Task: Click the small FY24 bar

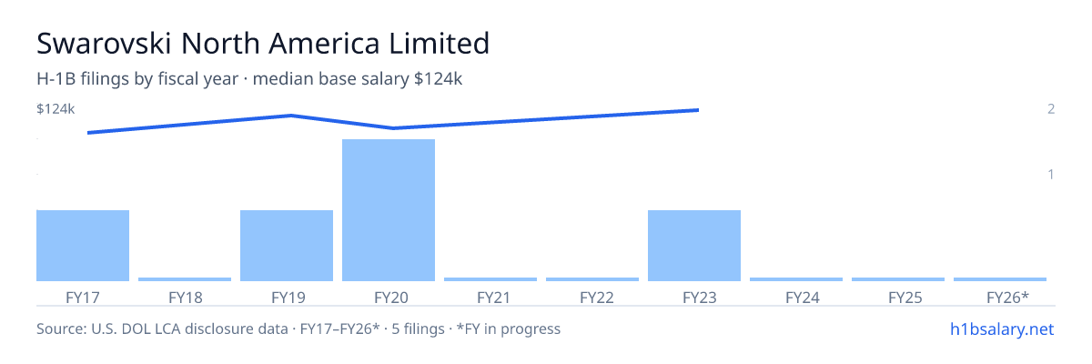Action: 796,279
